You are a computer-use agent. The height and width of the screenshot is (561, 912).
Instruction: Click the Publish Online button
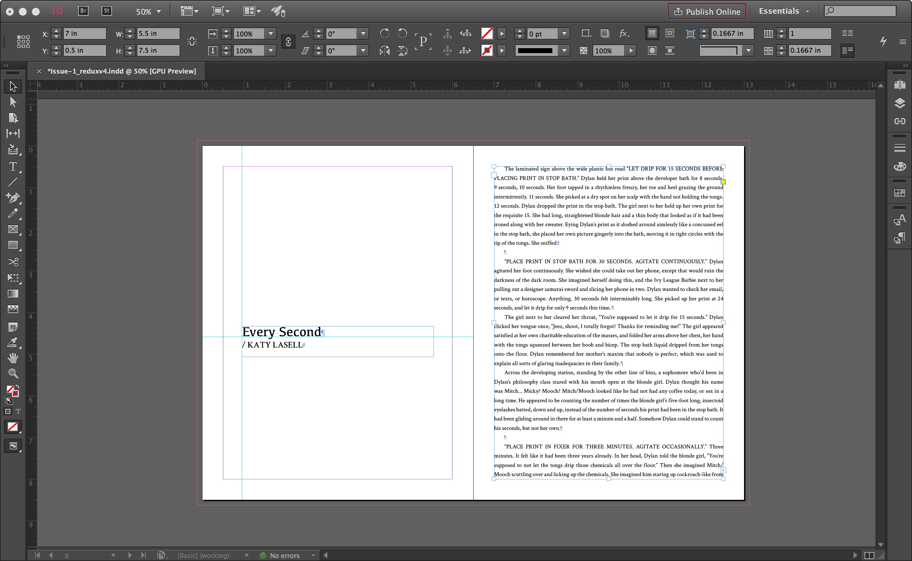point(707,11)
